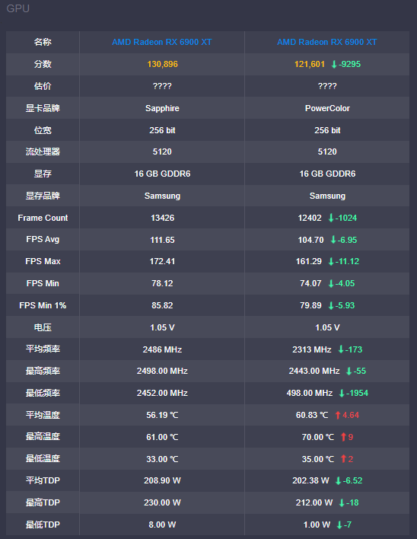Click the FPS Min 1% row label
The width and height of the screenshot is (417, 539).
[43, 305]
